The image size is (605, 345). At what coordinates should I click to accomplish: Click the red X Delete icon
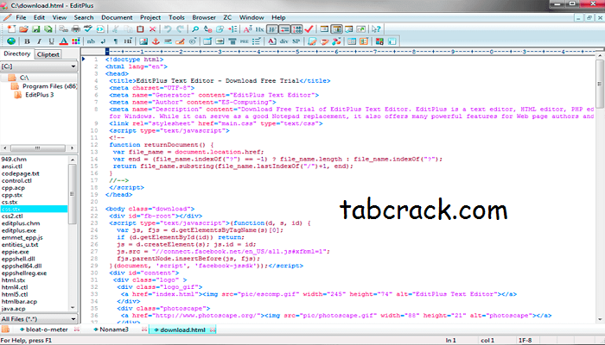pyautogui.click(x=153, y=28)
